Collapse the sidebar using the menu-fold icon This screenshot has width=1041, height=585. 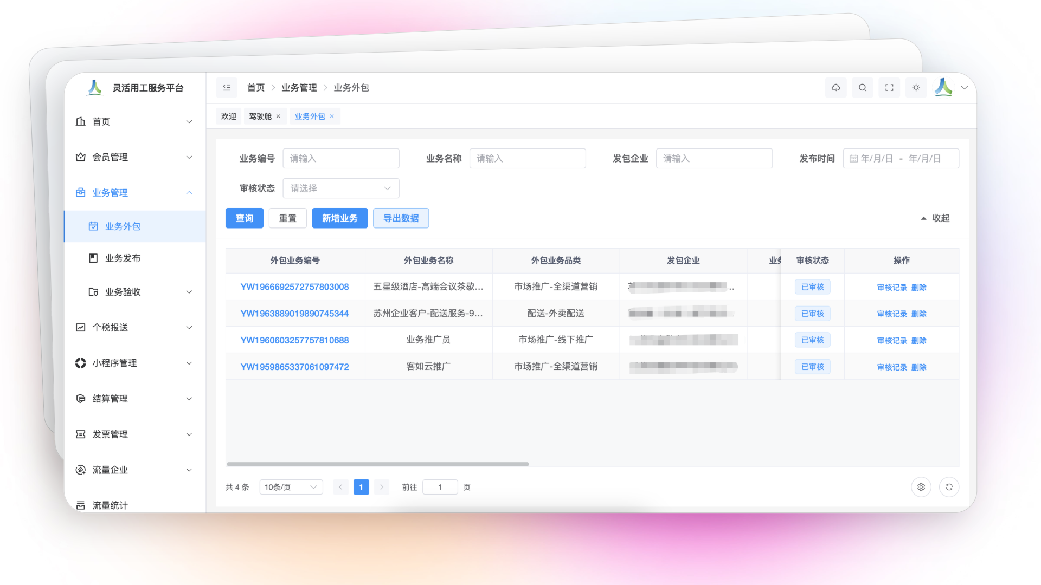coord(227,87)
